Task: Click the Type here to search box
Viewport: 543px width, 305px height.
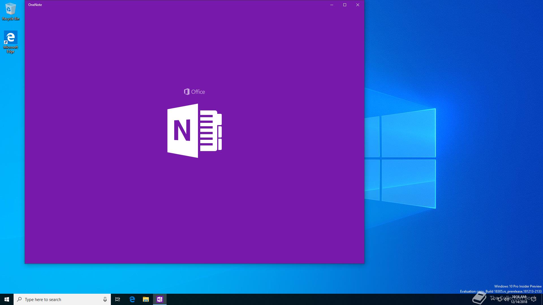Action: 62,299
